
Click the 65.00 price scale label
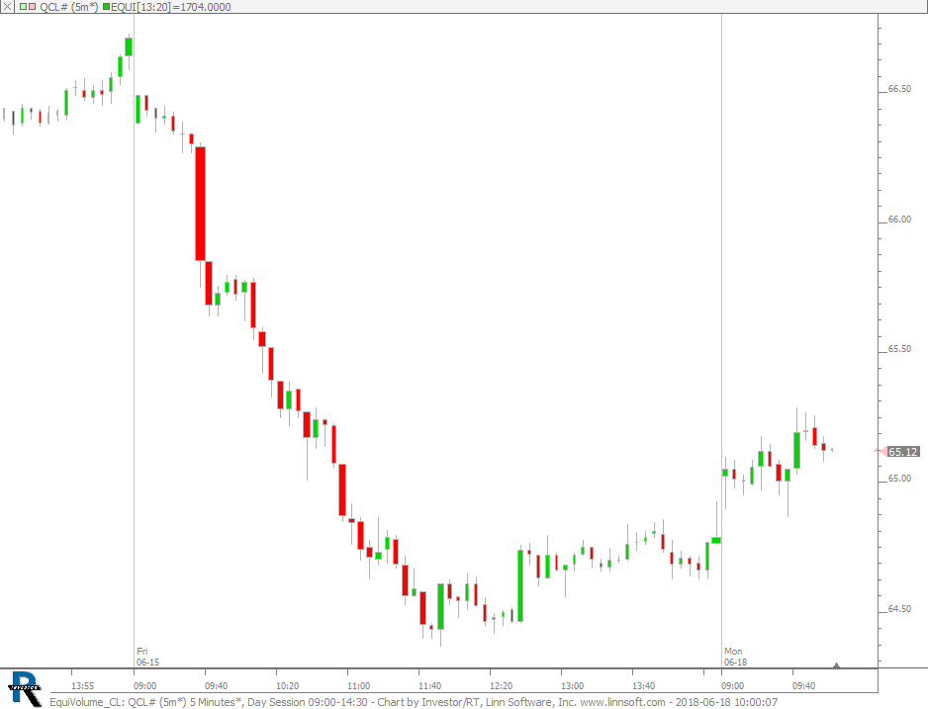pos(899,479)
